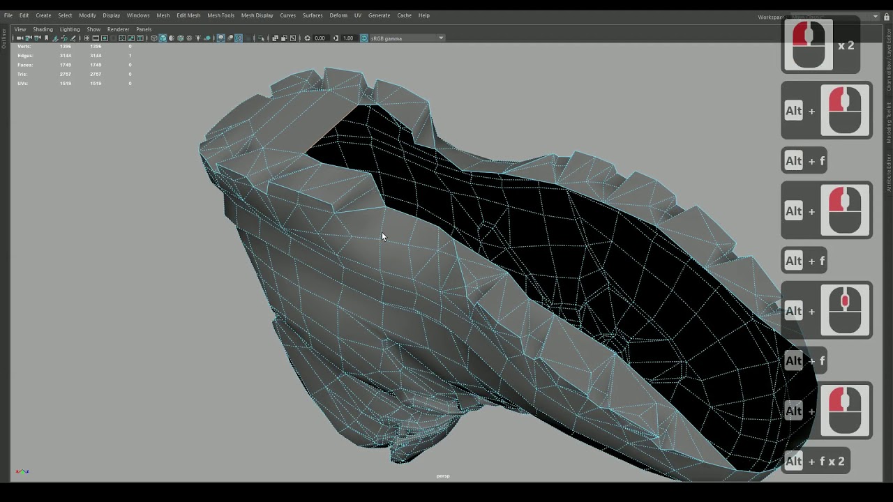Open the Deform menu

coord(338,15)
